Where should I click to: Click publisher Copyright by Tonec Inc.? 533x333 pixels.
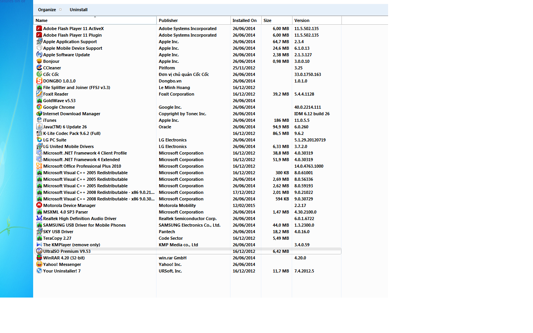(x=182, y=114)
